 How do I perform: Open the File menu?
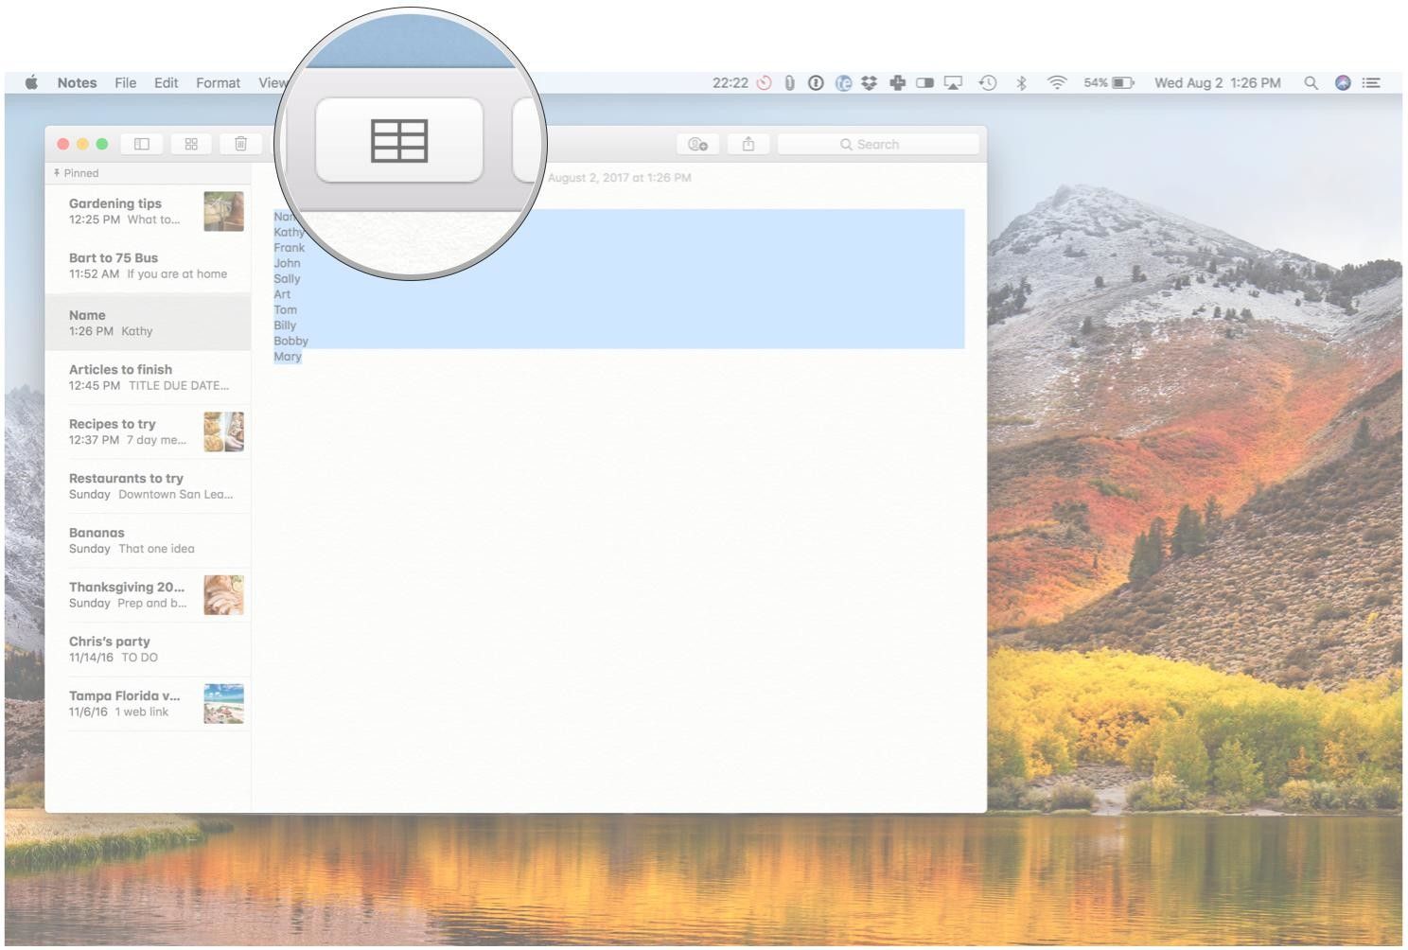(x=125, y=83)
